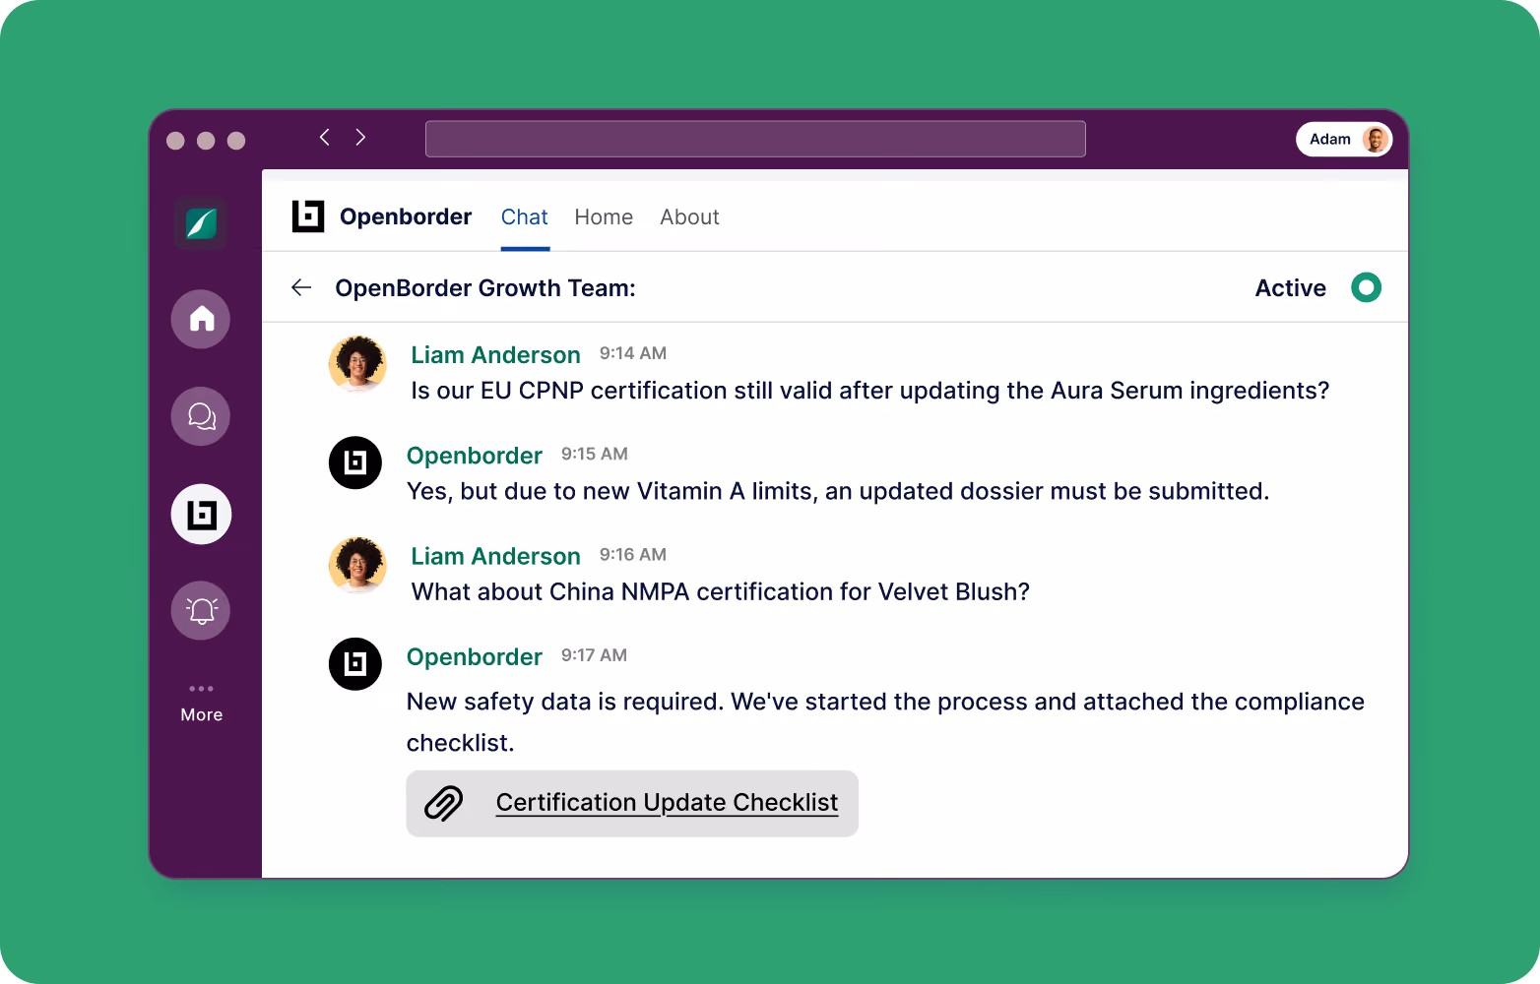
Task: Click the Openborder logo in the header
Action: (308, 216)
